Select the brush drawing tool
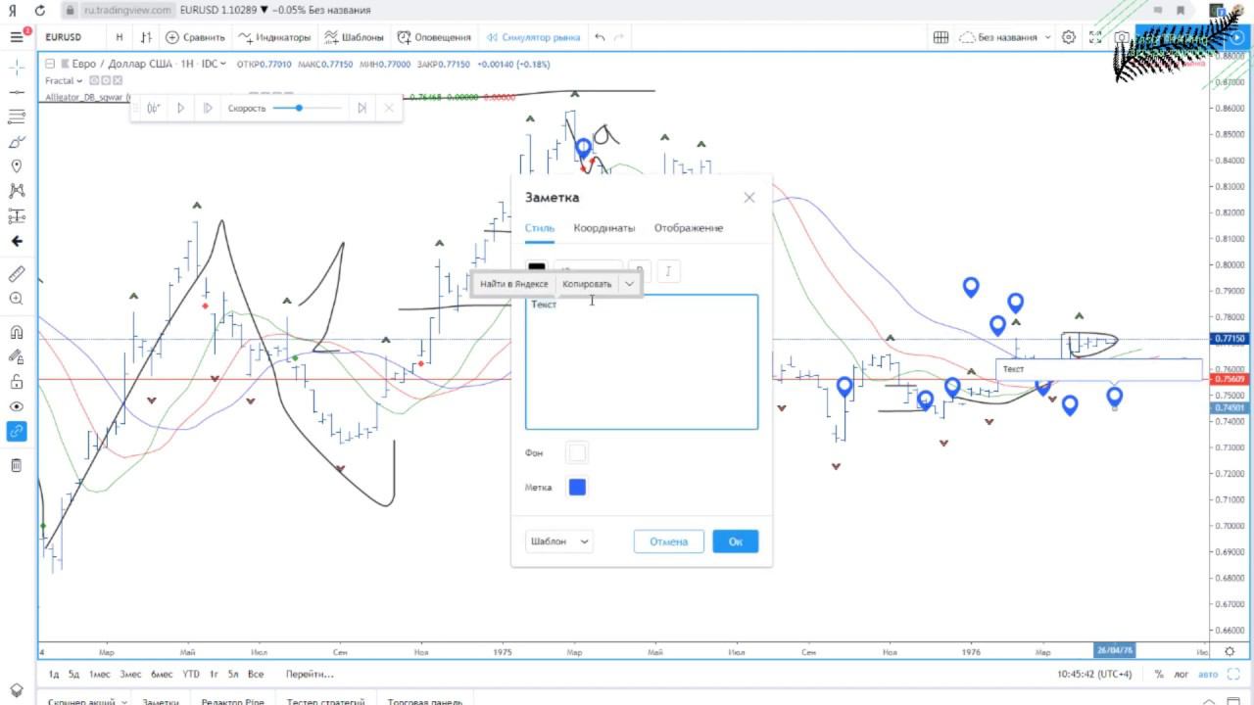The image size is (1254, 705). click(x=17, y=142)
